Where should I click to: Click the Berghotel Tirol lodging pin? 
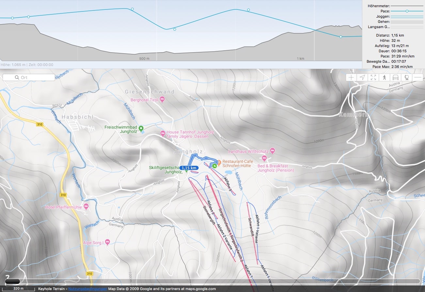162,100
